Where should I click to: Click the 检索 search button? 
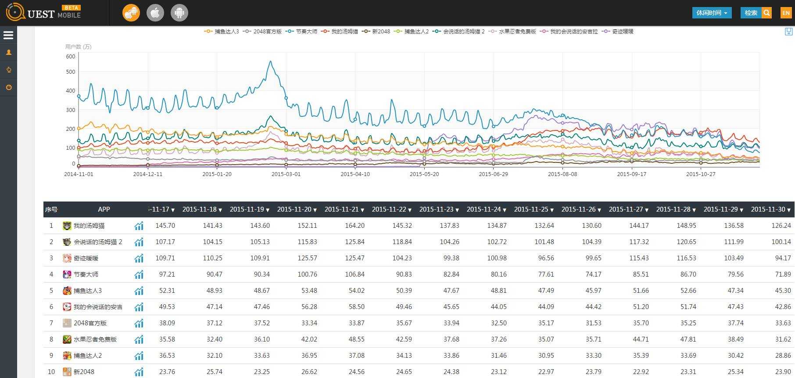pyautogui.click(x=751, y=13)
